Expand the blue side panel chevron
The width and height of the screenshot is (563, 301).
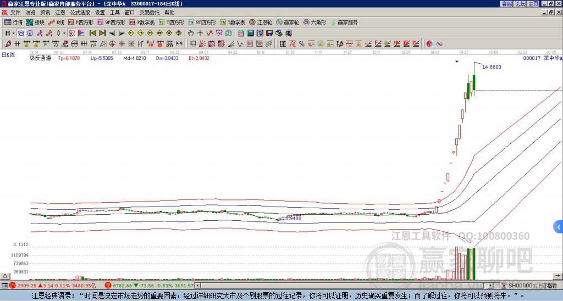pyautogui.click(x=559, y=226)
